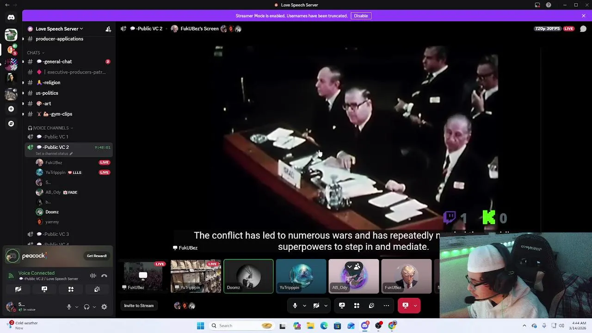The image size is (592, 333).
Task: Open the religion text channel
Action: pyautogui.click(x=69, y=82)
